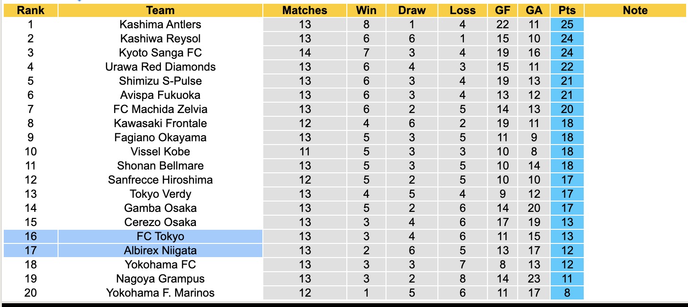Viewport: 688px width, 307px height.
Task: Select Kashima Antlers' 25 points cell
Action: pyautogui.click(x=567, y=24)
